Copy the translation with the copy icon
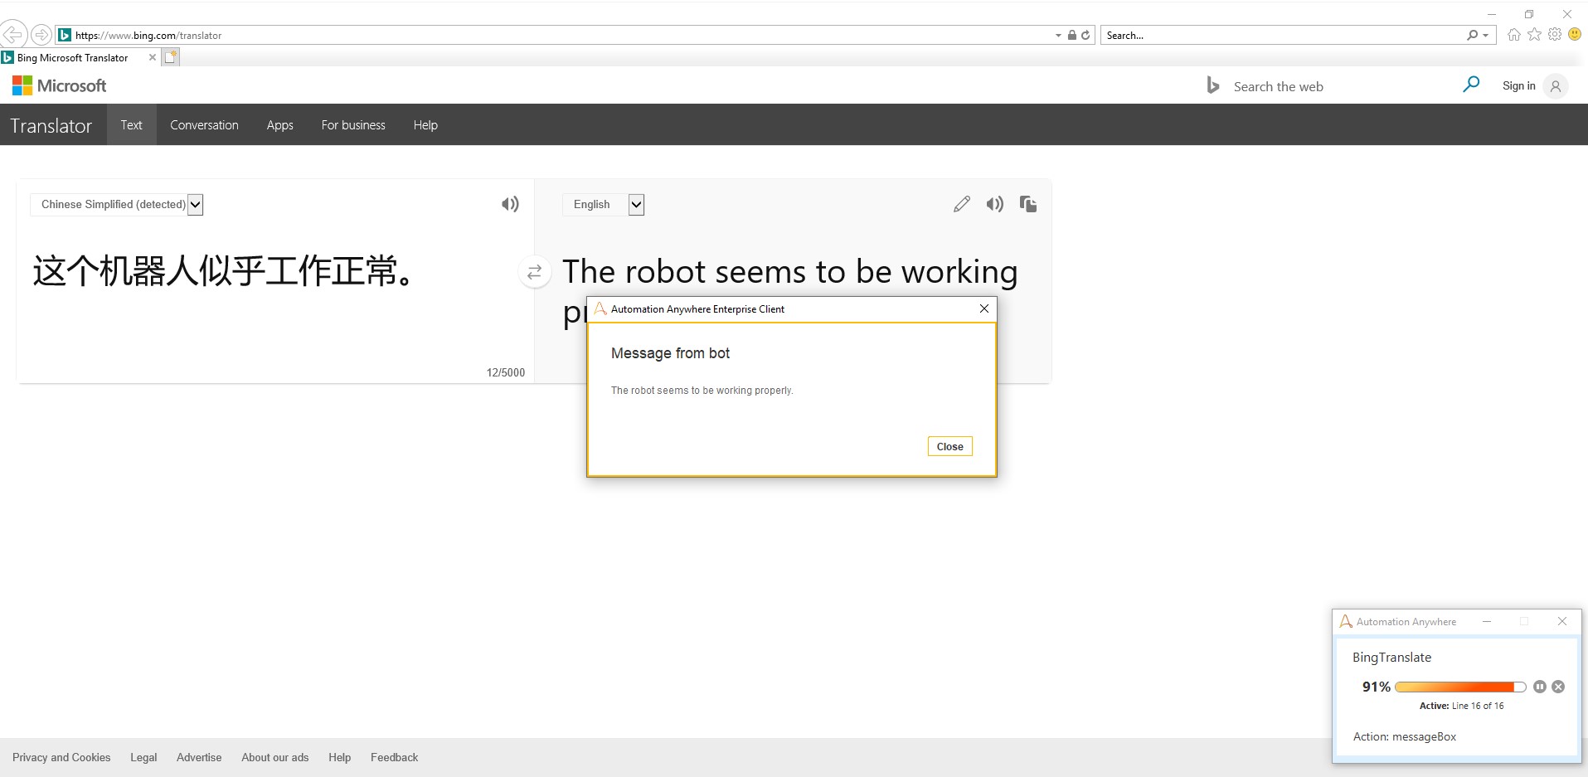The width and height of the screenshot is (1588, 777). tap(1028, 204)
